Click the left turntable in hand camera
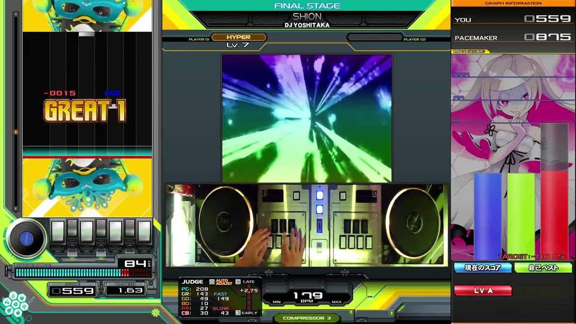The height and width of the screenshot is (324, 576). pyautogui.click(x=225, y=223)
